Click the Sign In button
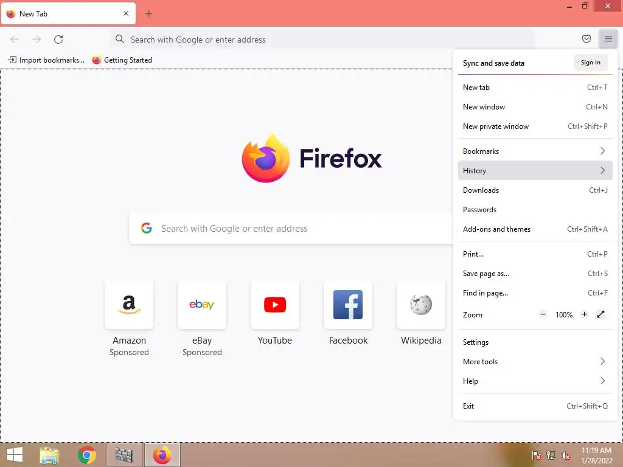 point(590,63)
